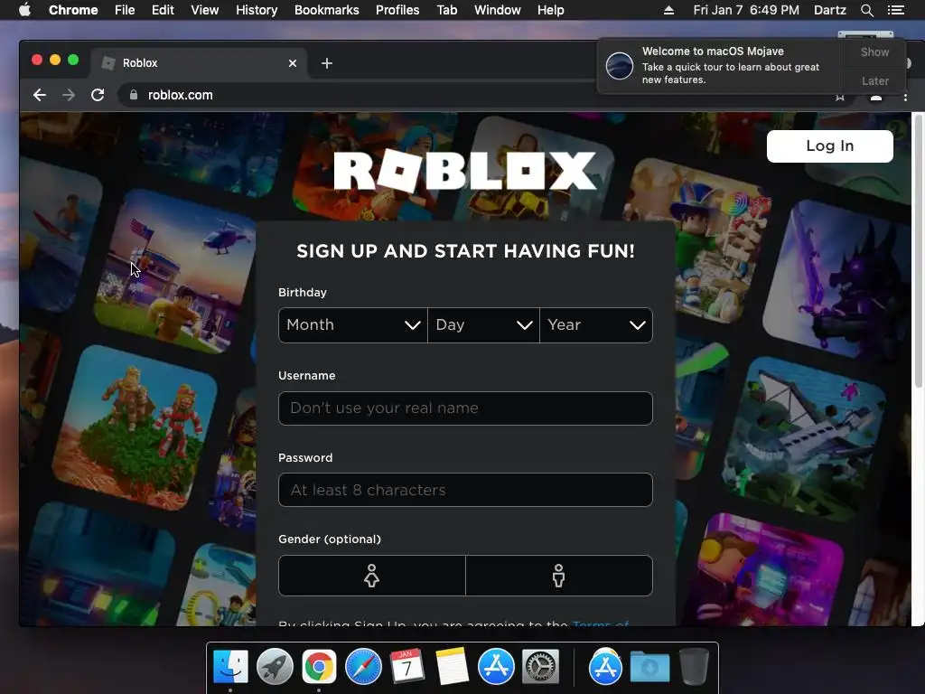The height and width of the screenshot is (694, 925).
Task: Click the Roblox logo
Action: (465, 171)
